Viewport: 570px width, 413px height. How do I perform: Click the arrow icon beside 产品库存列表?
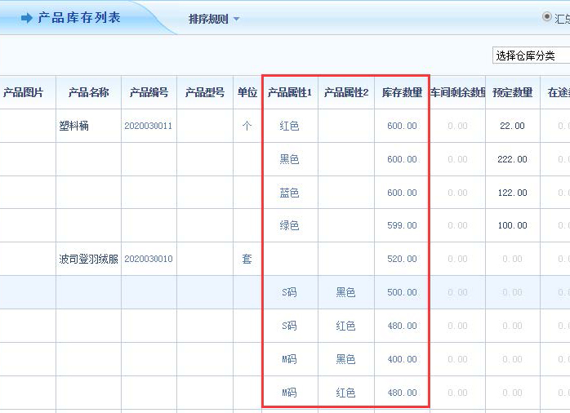(x=27, y=18)
